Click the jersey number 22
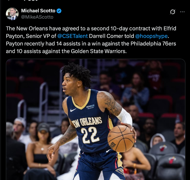190x180 pixels. tap(89, 135)
